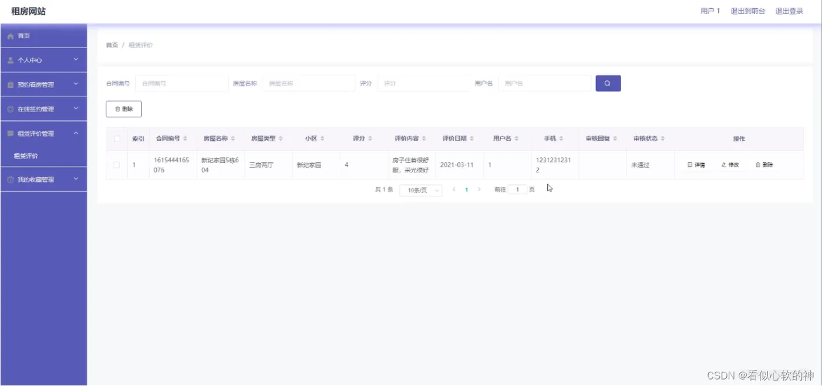This screenshot has height=386, width=822.
Task: Go to previous page arrow
Action: pyautogui.click(x=454, y=190)
